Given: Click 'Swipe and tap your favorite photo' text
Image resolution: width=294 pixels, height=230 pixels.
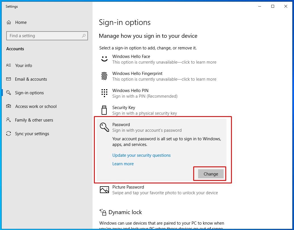Looking at the screenshot, I should click(x=165, y=193).
